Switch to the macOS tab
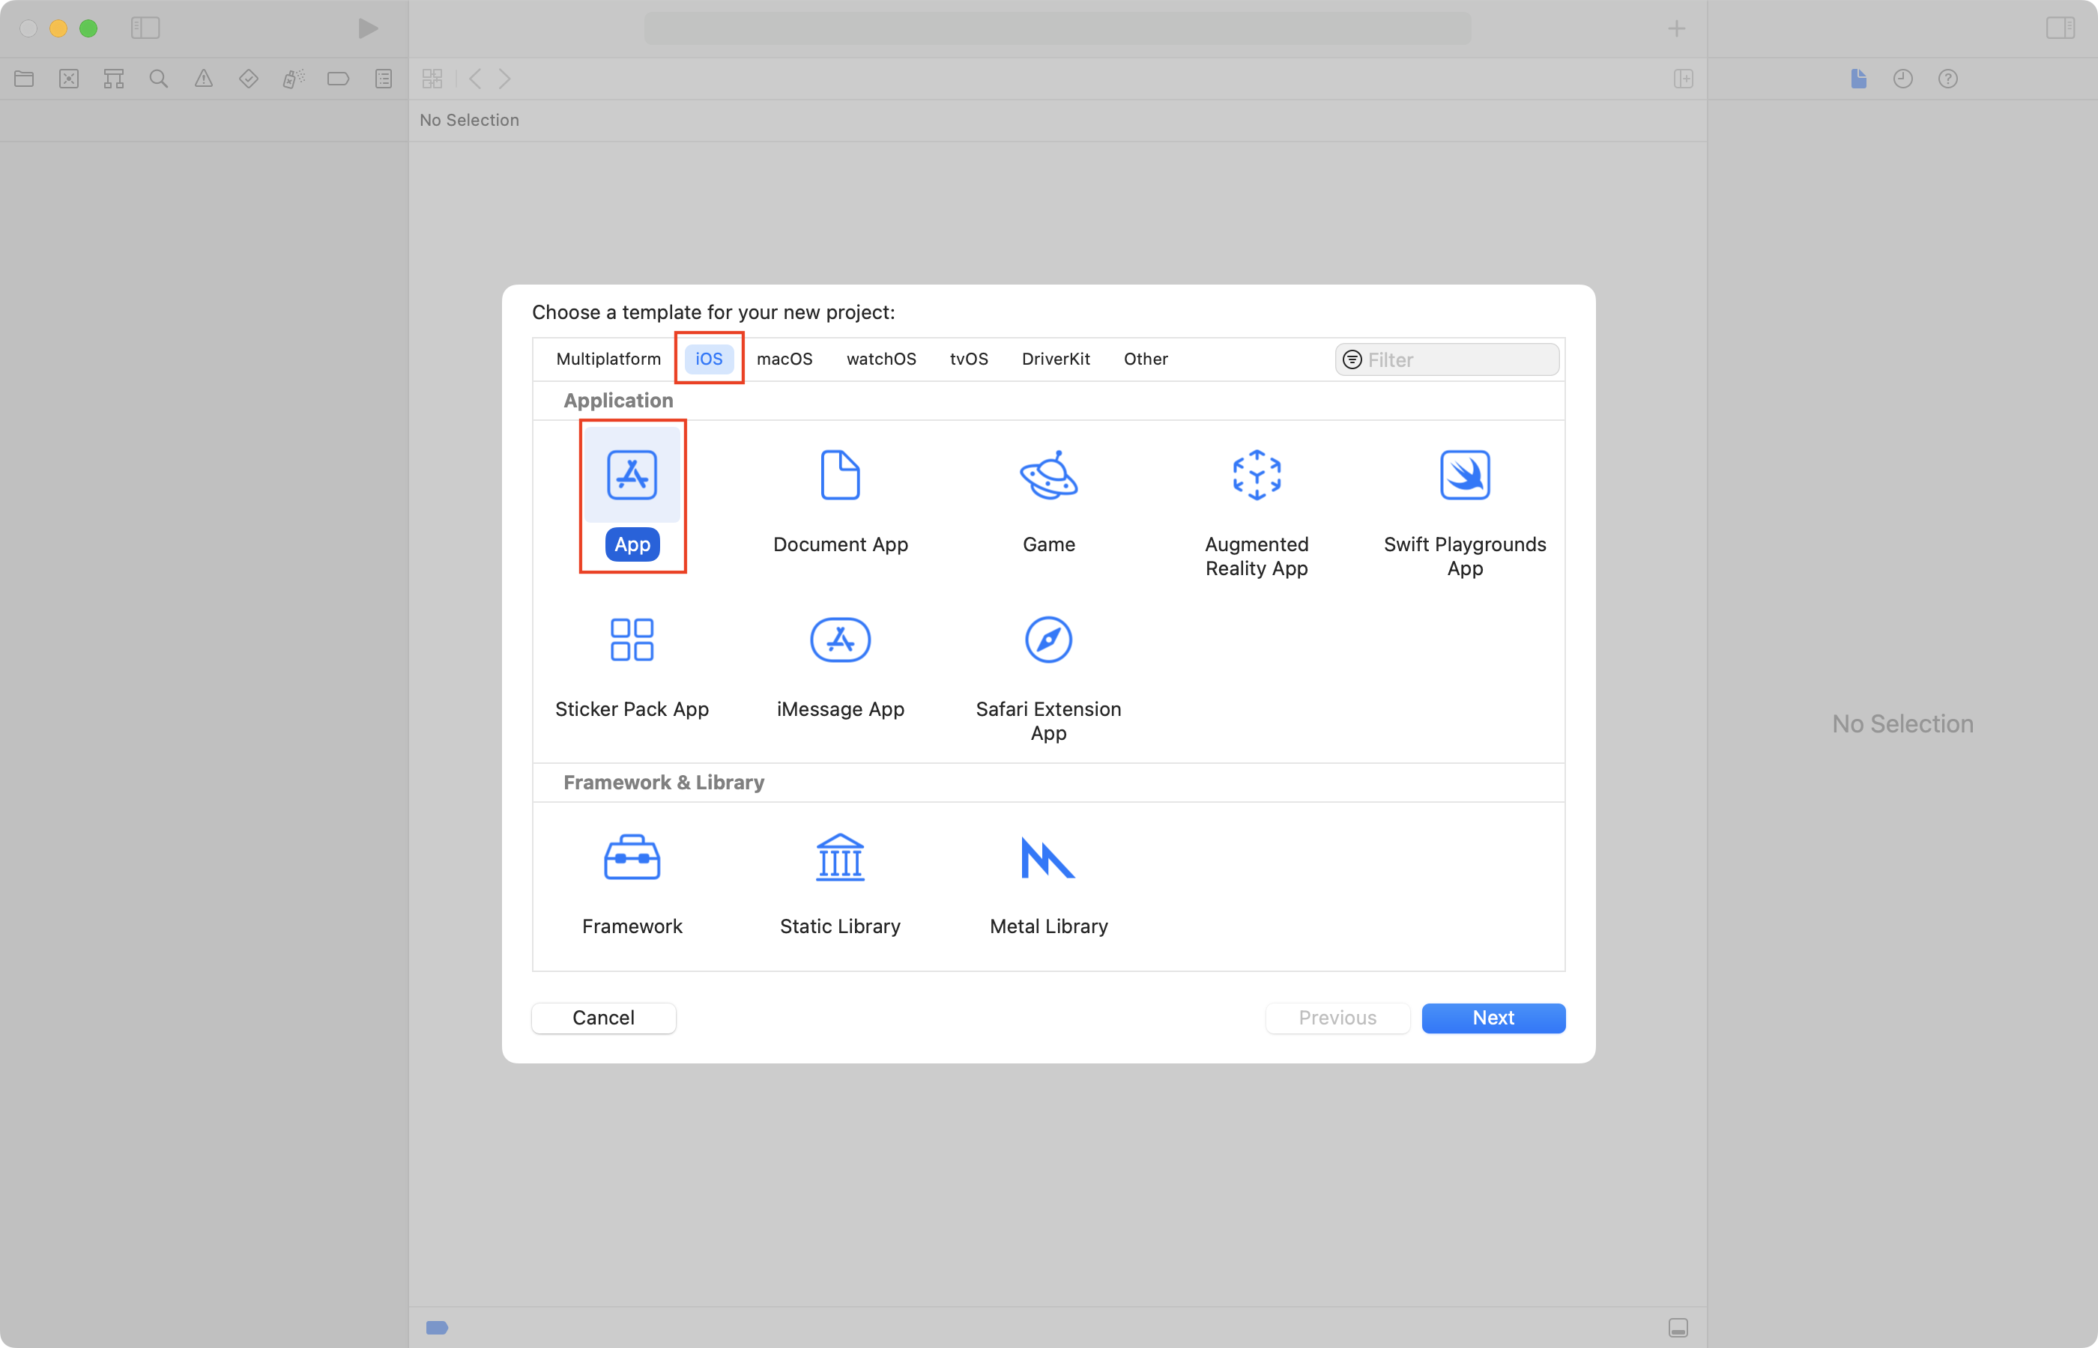Screen dimensions: 2098x1348 coord(784,359)
